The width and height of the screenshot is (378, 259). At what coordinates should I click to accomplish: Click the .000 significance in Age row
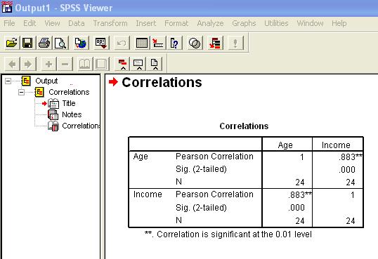pyautogui.click(x=346, y=170)
